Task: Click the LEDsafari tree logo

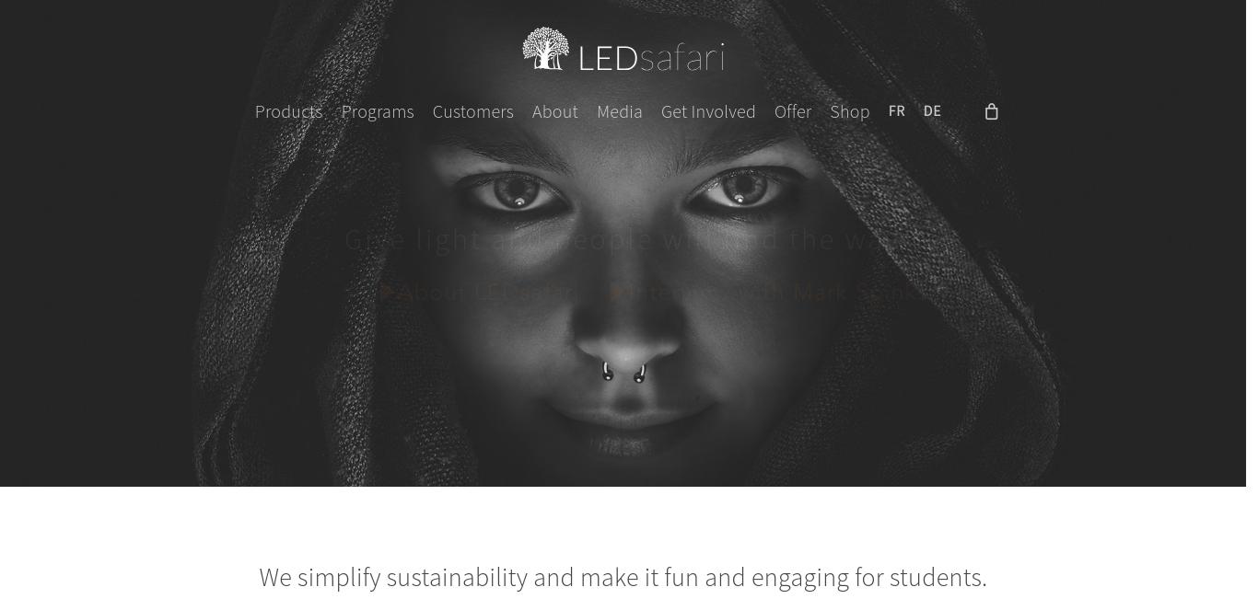Action: (546, 49)
